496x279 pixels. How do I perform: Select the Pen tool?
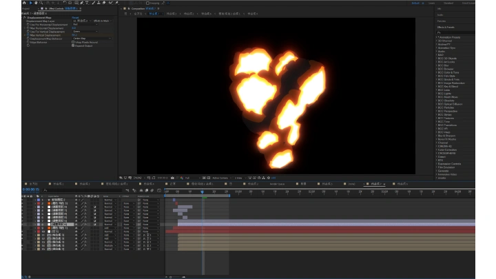(81, 3)
